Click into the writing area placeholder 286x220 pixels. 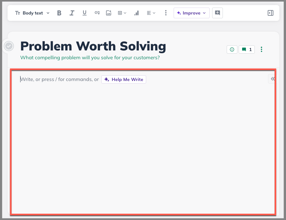pyautogui.click(x=59, y=79)
